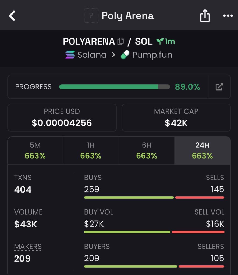Tap the Market Cap box

(176, 118)
